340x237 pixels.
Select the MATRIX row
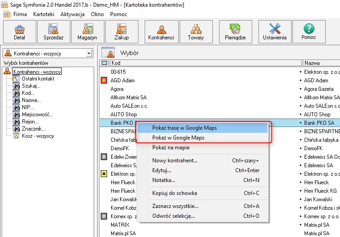219,224
